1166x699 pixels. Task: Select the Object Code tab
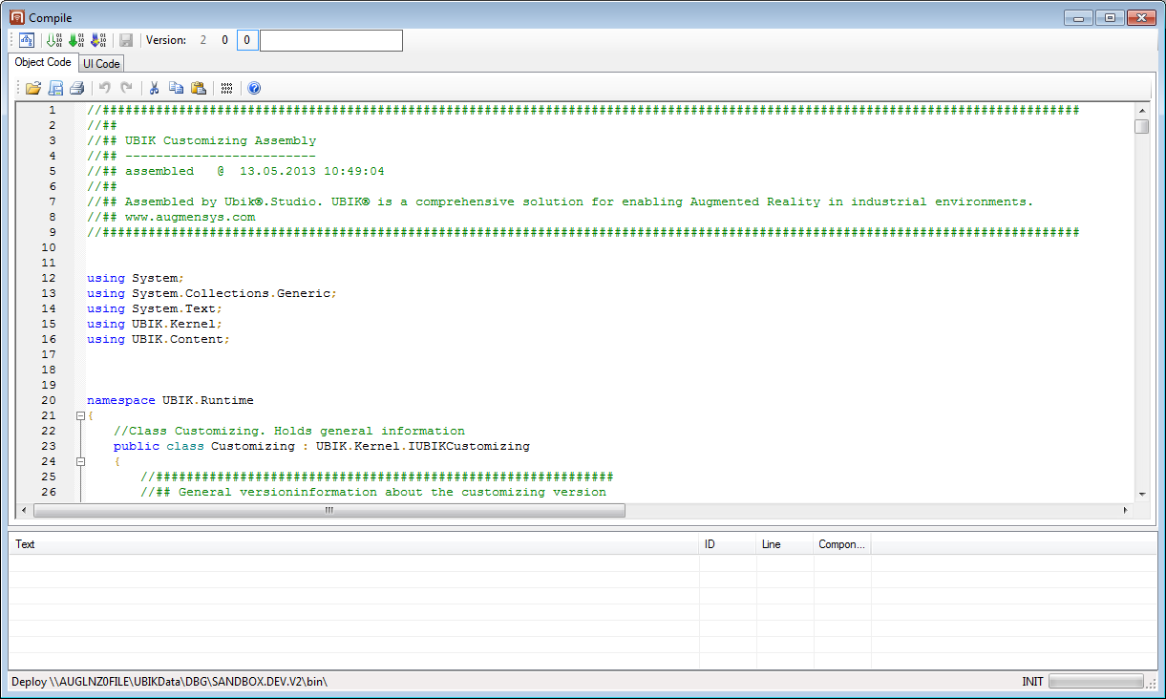tap(43, 63)
